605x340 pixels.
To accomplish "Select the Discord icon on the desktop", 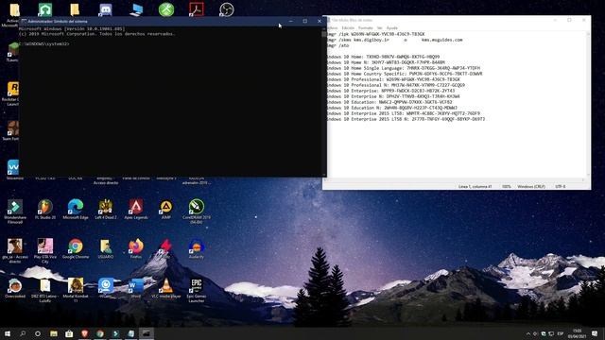I will pos(105,9).
